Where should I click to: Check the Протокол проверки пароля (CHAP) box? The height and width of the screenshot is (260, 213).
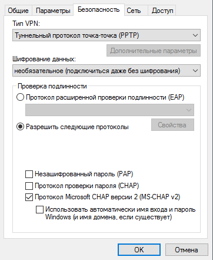(29, 186)
